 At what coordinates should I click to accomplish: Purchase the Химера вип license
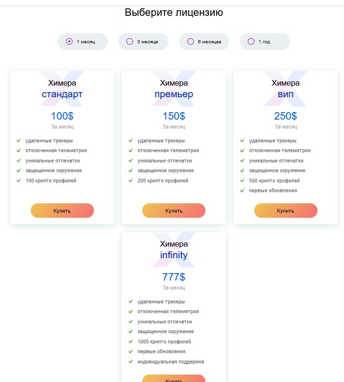(285, 210)
